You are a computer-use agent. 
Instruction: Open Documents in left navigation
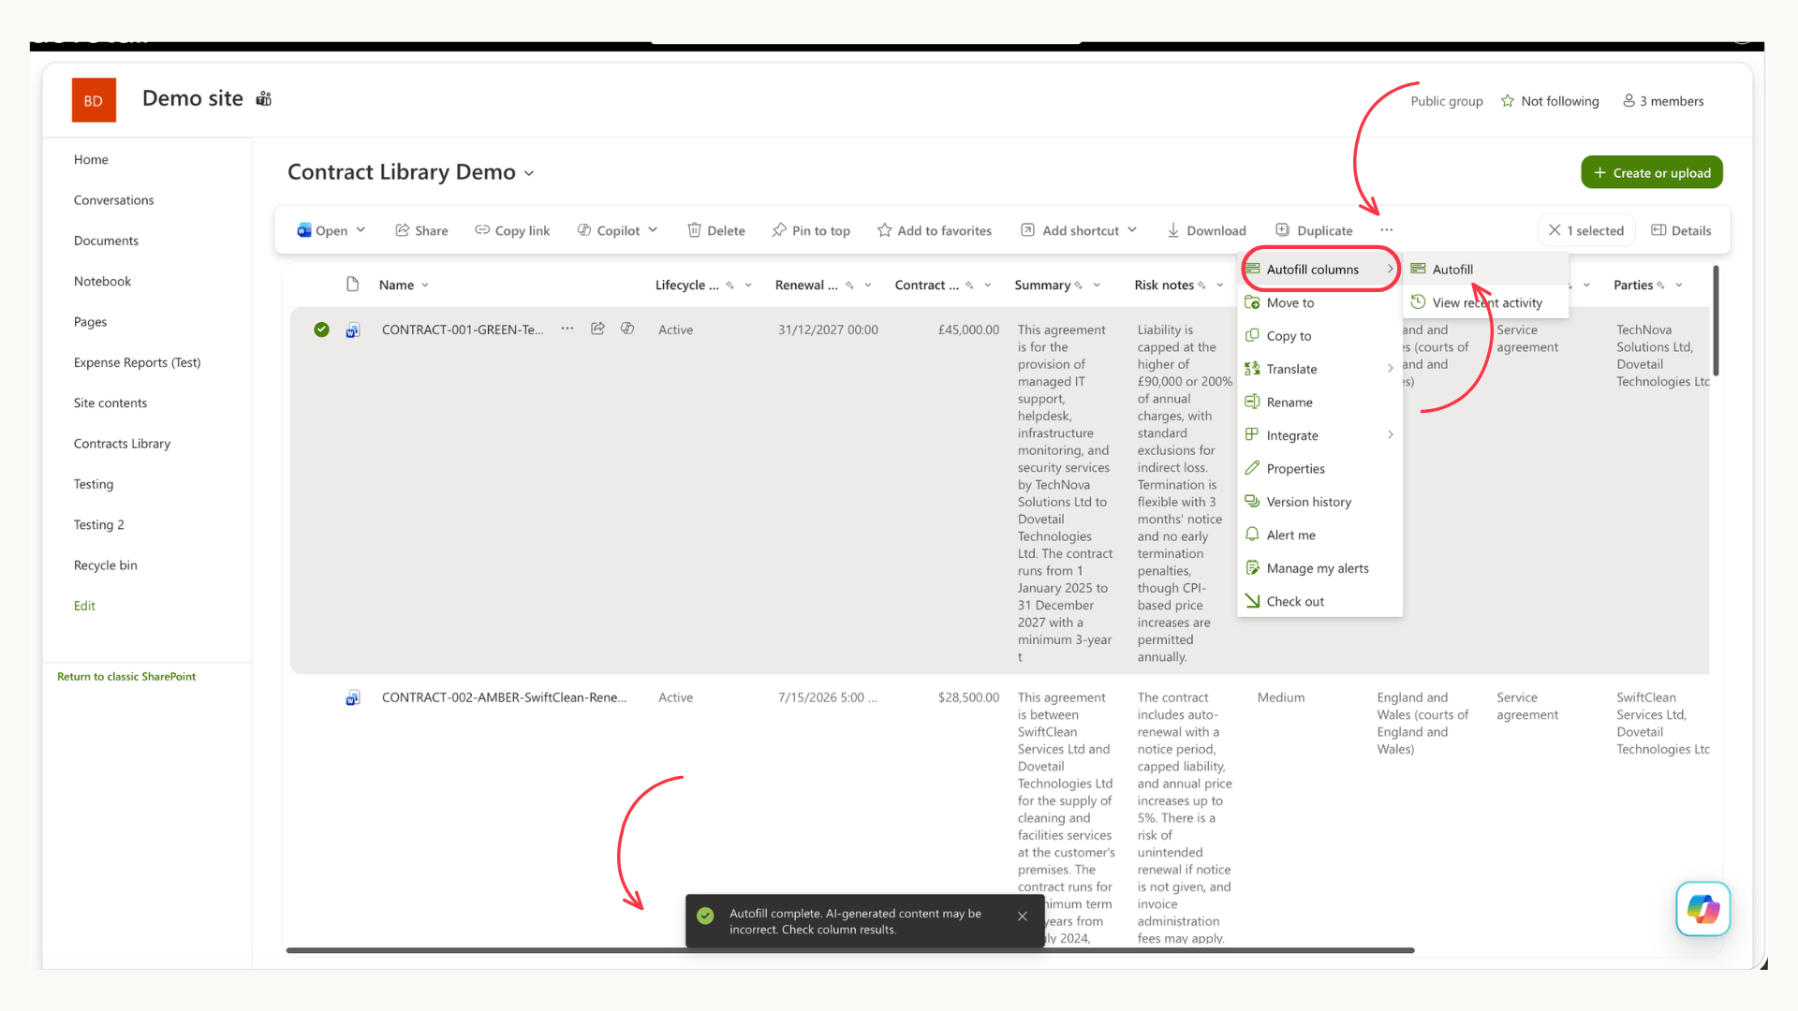(106, 241)
